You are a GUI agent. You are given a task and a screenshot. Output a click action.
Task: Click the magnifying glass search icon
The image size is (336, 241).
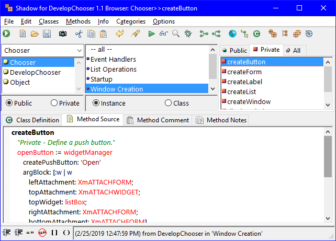click(x=175, y=33)
